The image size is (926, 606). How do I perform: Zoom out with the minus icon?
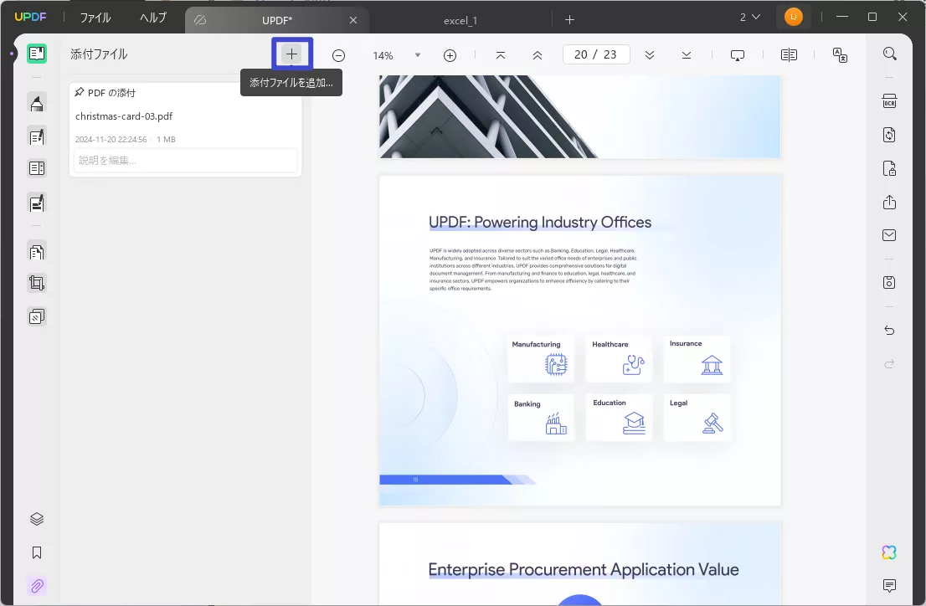[338, 55]
